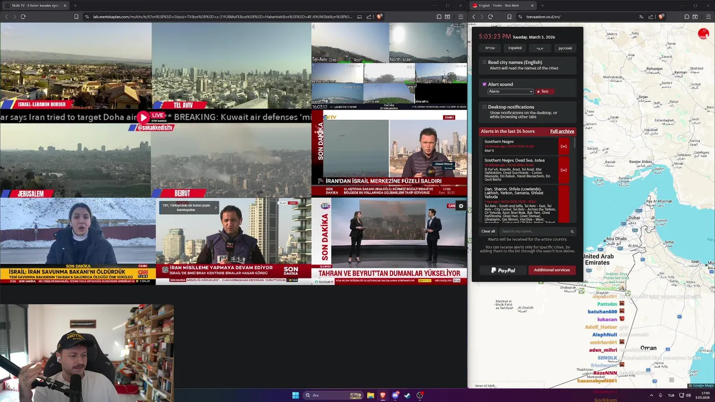
Task: Click the TRT Haber reporter stream
Action: 233,241
